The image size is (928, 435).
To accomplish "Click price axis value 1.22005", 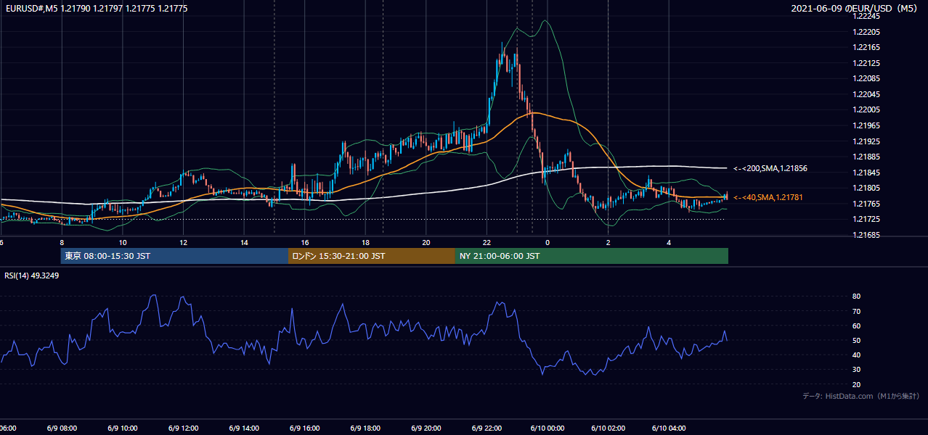I will pos(865,109).
